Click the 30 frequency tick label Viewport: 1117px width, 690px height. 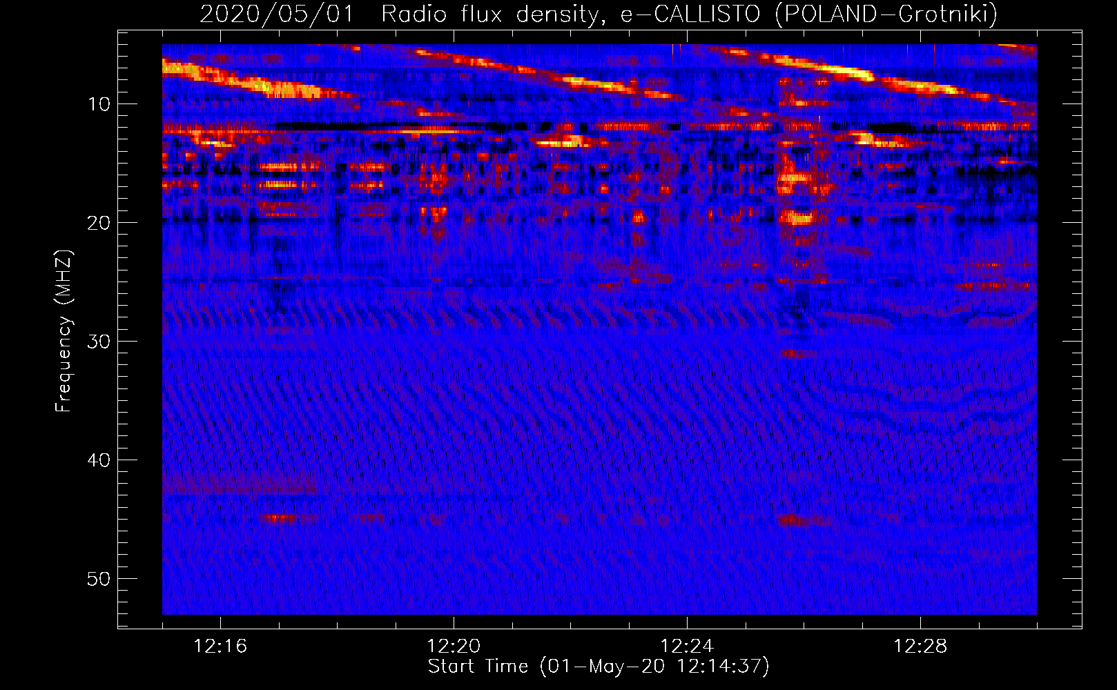point(99,342)
